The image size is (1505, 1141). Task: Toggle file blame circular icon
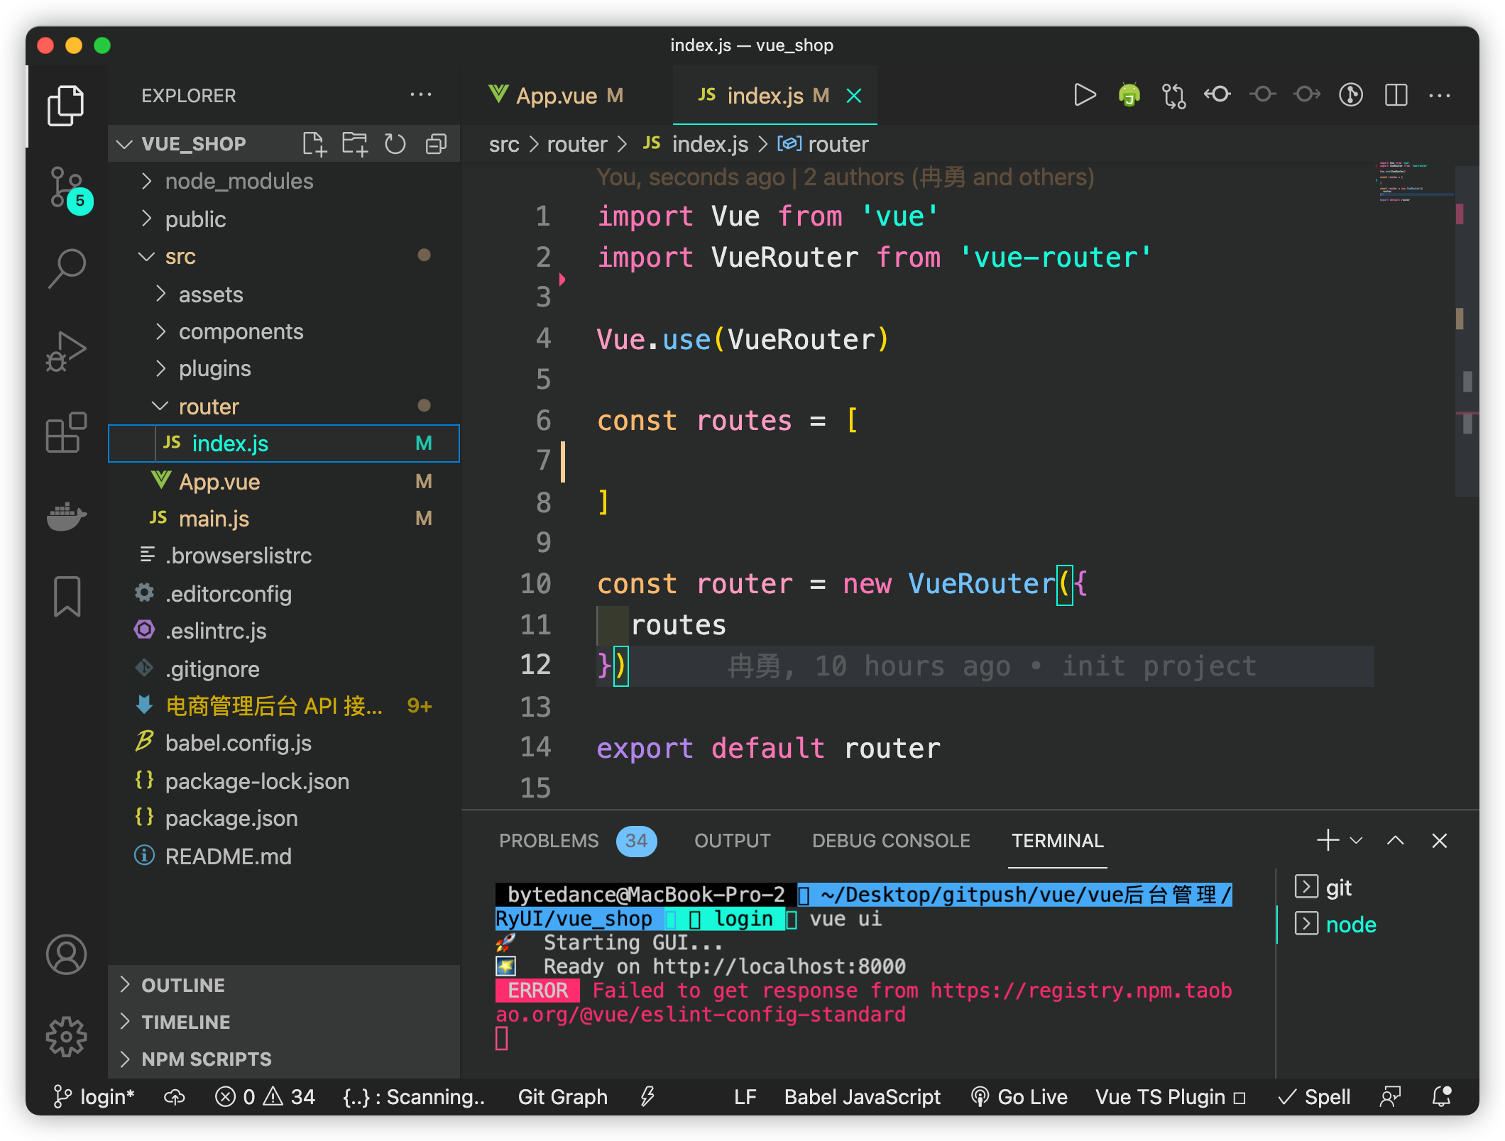pos(1351,94)
